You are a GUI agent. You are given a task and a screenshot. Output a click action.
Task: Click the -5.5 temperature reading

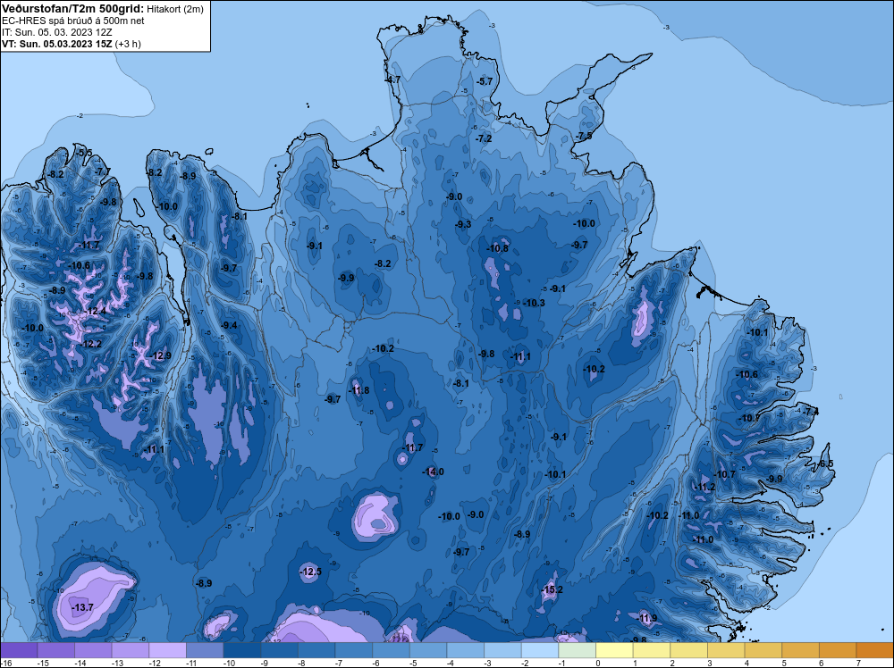(x=84, y=153)
